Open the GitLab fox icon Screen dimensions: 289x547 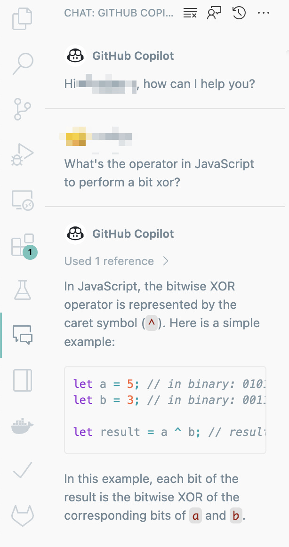click(23, 516)
